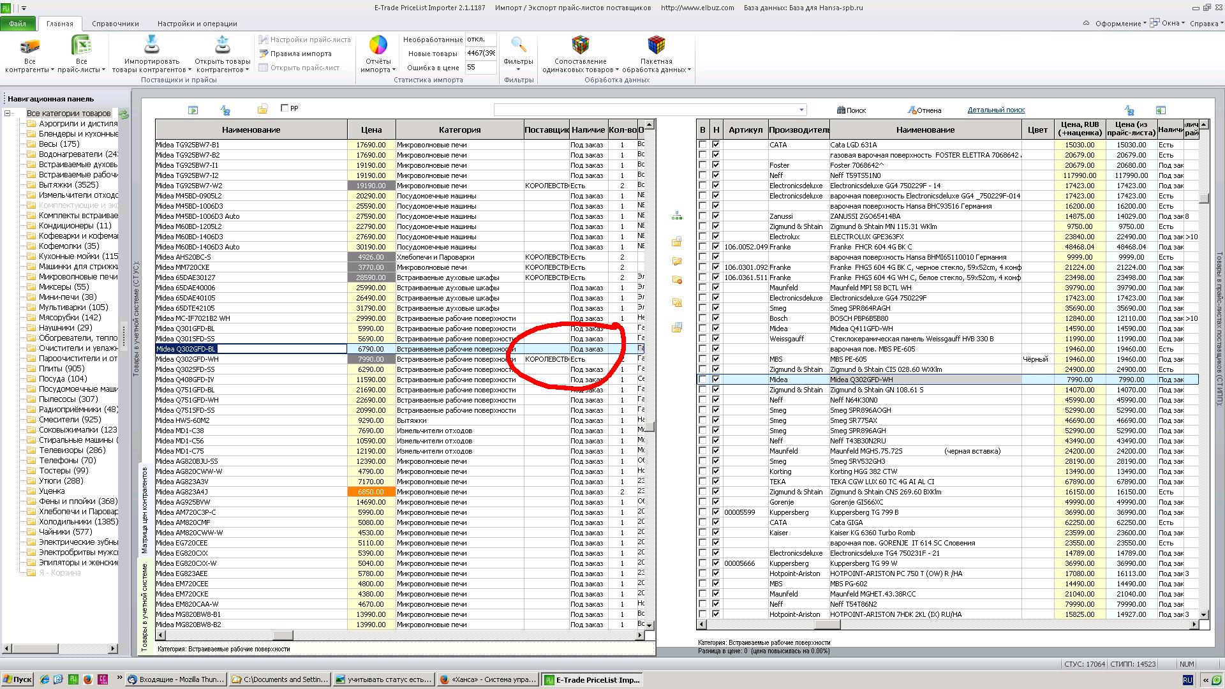Click folder icon above left table

click(262, 110)
